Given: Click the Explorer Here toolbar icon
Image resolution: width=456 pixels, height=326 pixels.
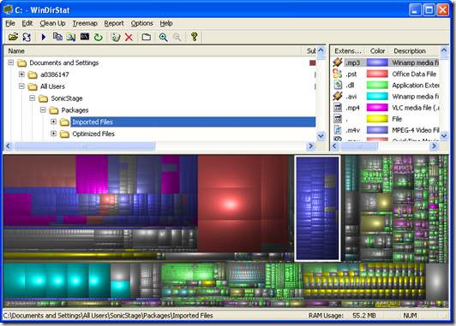Looking at the screenshot, I should (71, 37).
